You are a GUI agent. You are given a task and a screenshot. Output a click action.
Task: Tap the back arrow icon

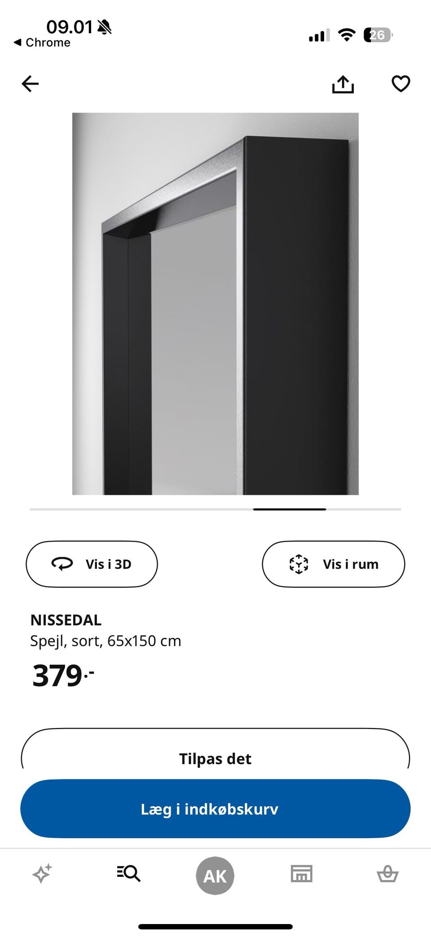click(x=30, y=84)
